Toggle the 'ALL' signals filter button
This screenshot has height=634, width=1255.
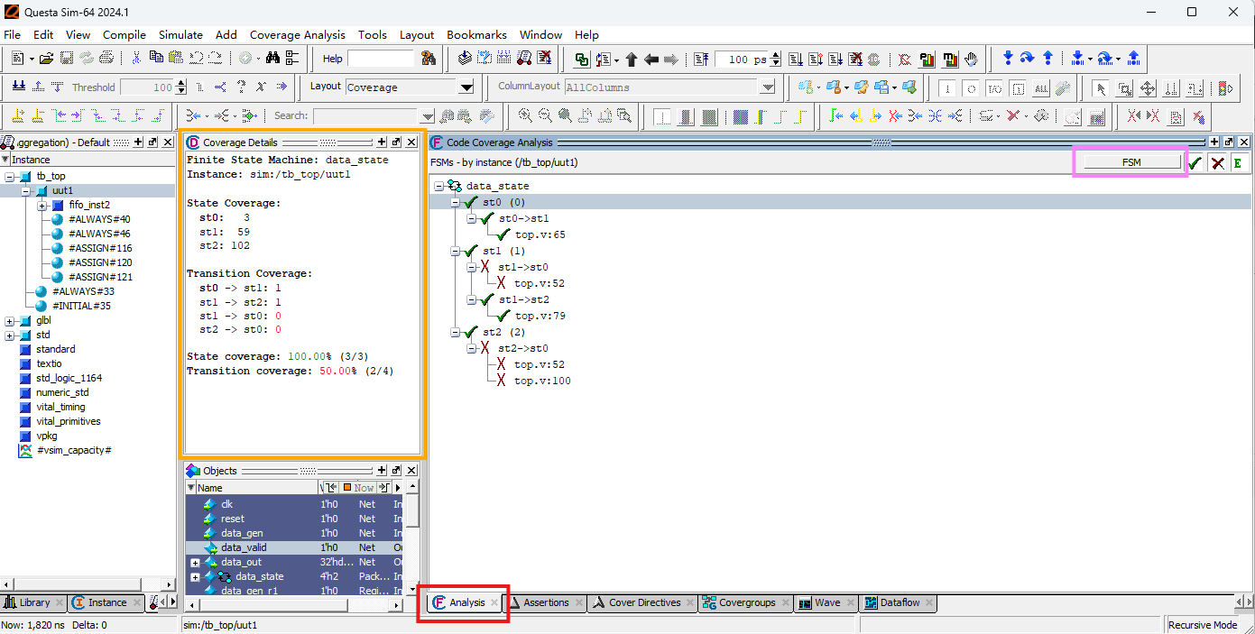click(x=1041, y=88)
